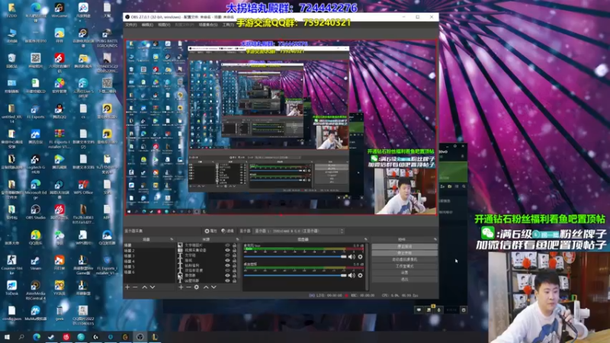Viewport: 610px width, 343px height.
Task: Mute the 麦克风/Aux channel speaker icon
Action: click(x=352, y=257)
